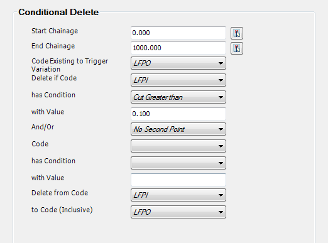The height and width of the screenshot is (243, 328).
Task: Click the Delete from Code label
Action: pos(60,193)
